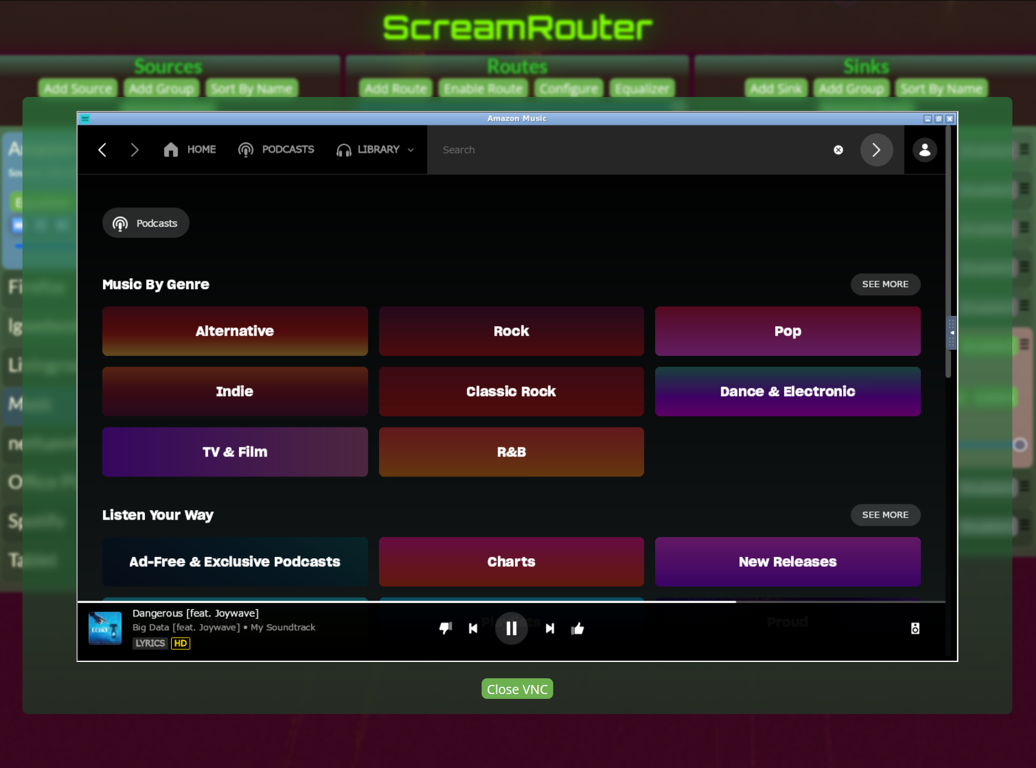
Task: Click the Close VNC button
Action: [x=517, y=689]
